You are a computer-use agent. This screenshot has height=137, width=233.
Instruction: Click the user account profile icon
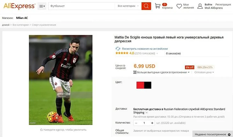pyautogui.click(x=200, y=6)
